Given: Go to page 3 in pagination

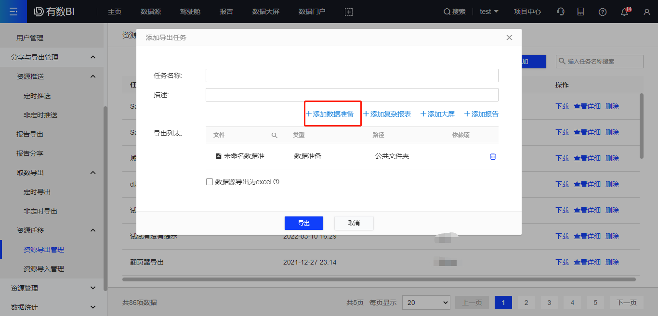Looking at the screenshot, I should click(549, 303).
